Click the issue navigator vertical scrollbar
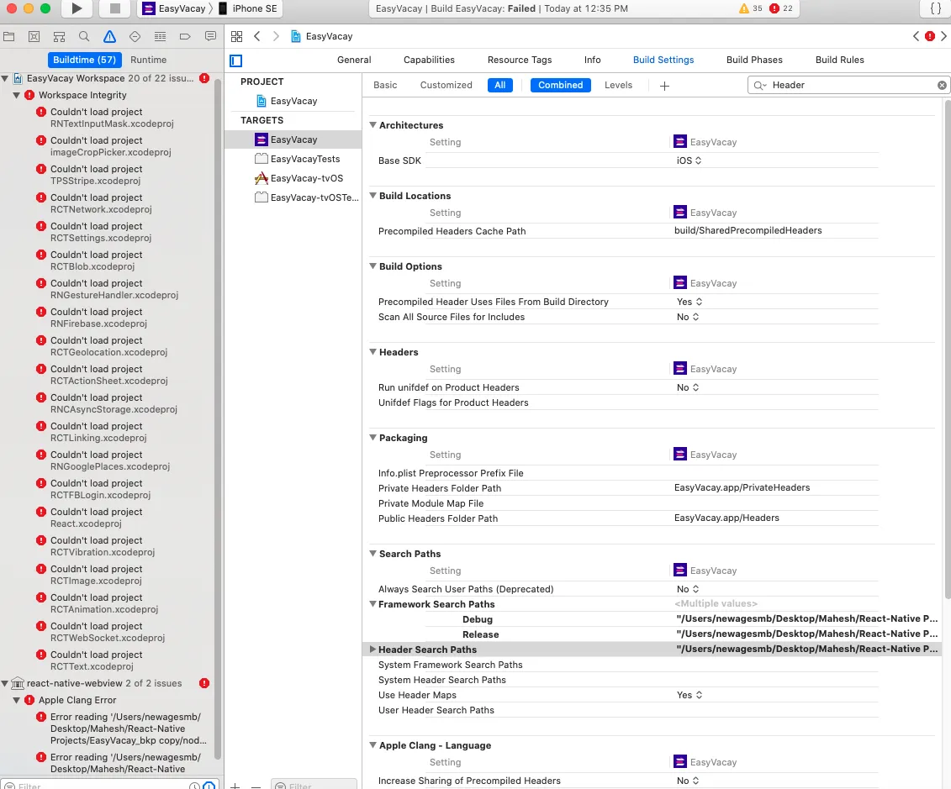 [219, 418]
